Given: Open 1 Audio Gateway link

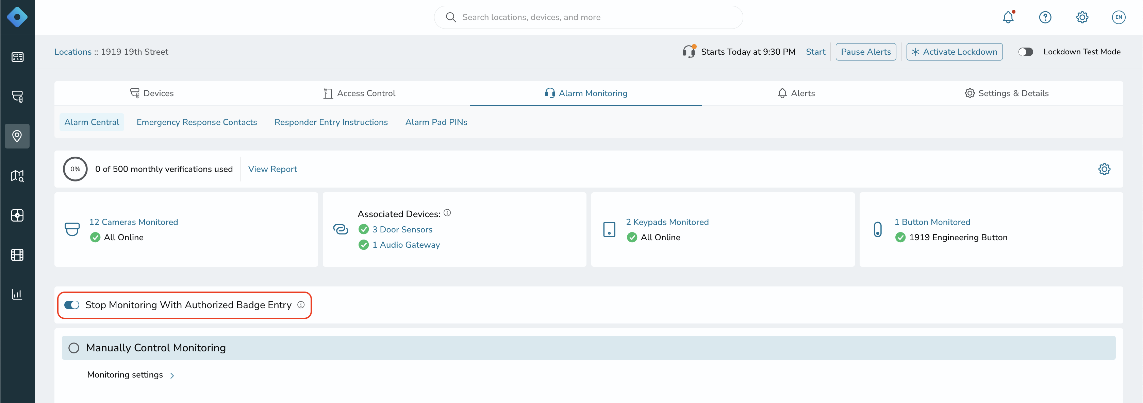Looking at the screenshot, I should click(406, 245).
